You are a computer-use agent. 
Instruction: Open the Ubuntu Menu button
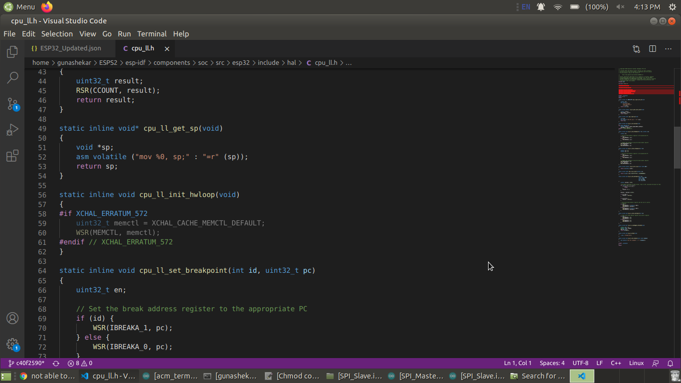(19, 7)
